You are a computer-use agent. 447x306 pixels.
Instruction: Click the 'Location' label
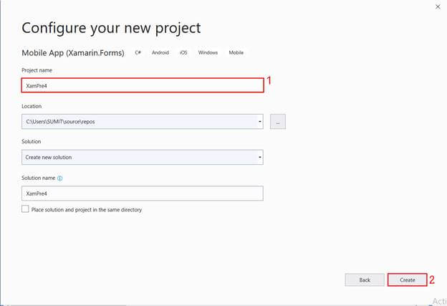click(x=32, y=106)
